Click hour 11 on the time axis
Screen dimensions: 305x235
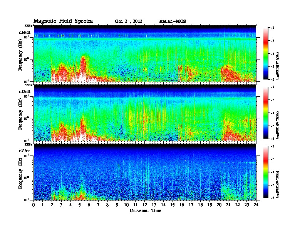click(136, 205)
